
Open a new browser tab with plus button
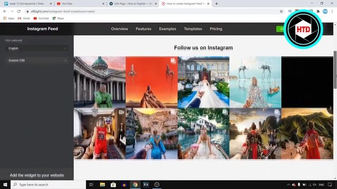click(x=216, y=4)
